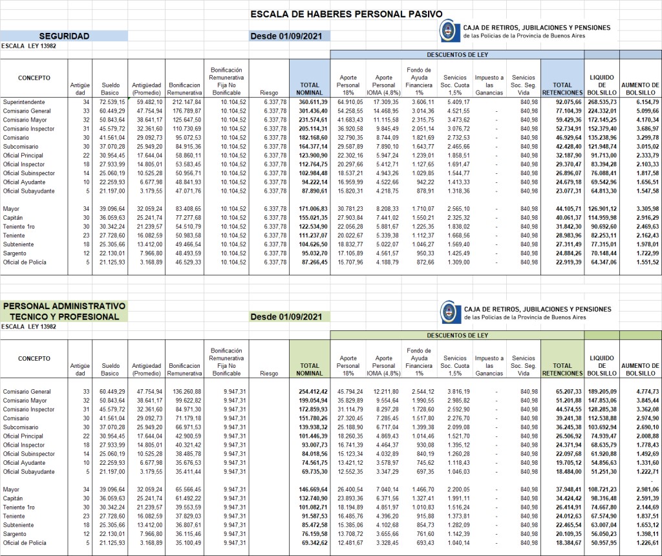Screen dimensions: 662x556
Task: Click the Total Nominal cell '87.890,61'
Action: [315, 191]
